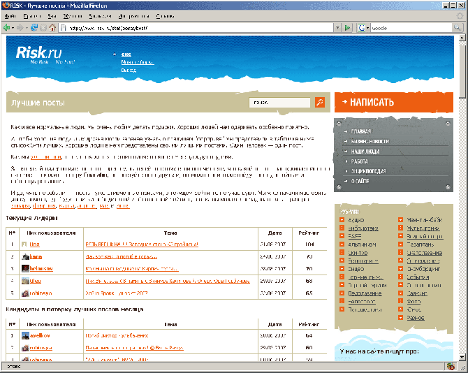Click the orange icon beside the Аудио rubric
The height and width of the screenshot is (373, 468).
(x=341, y=220)
